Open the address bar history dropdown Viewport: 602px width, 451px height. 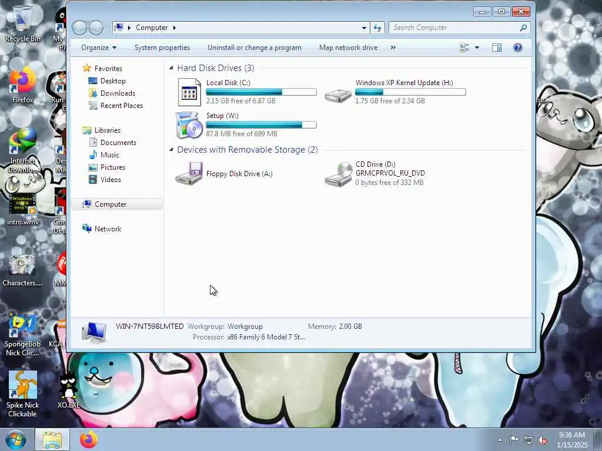363,28
